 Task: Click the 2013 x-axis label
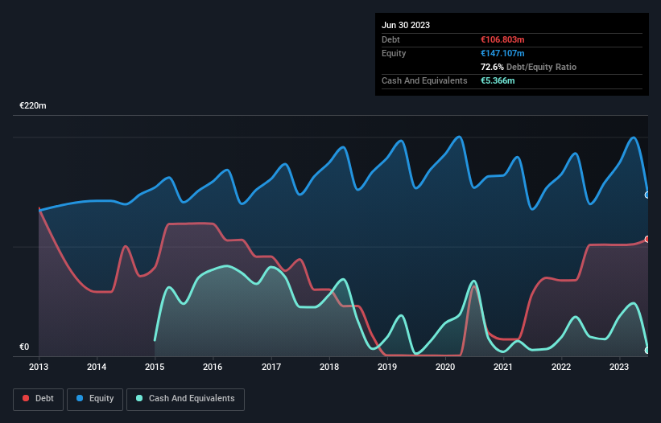[39, 367]
